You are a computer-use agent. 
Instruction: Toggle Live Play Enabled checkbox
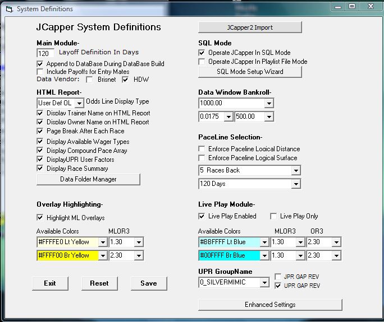click(x=202, y=216)
